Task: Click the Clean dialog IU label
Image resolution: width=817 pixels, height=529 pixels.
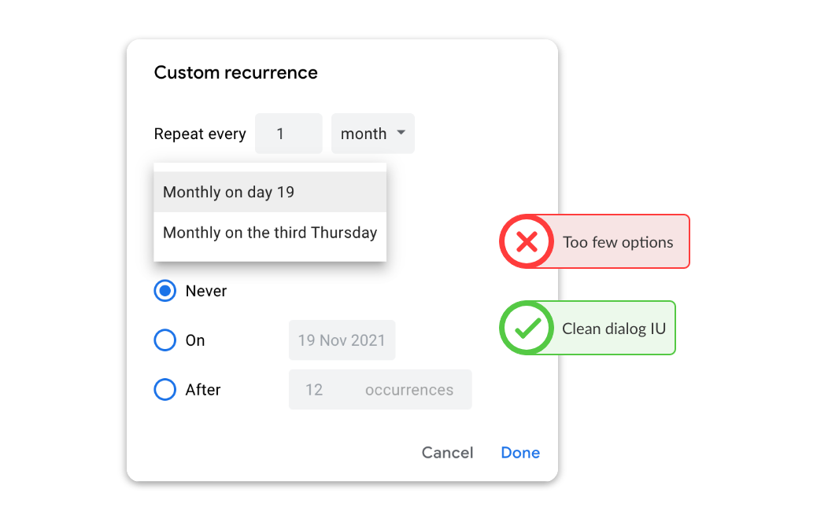Action: 614,329
